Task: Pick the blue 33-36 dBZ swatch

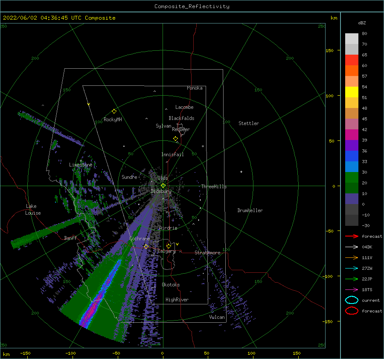Action: tap(352, 156)
